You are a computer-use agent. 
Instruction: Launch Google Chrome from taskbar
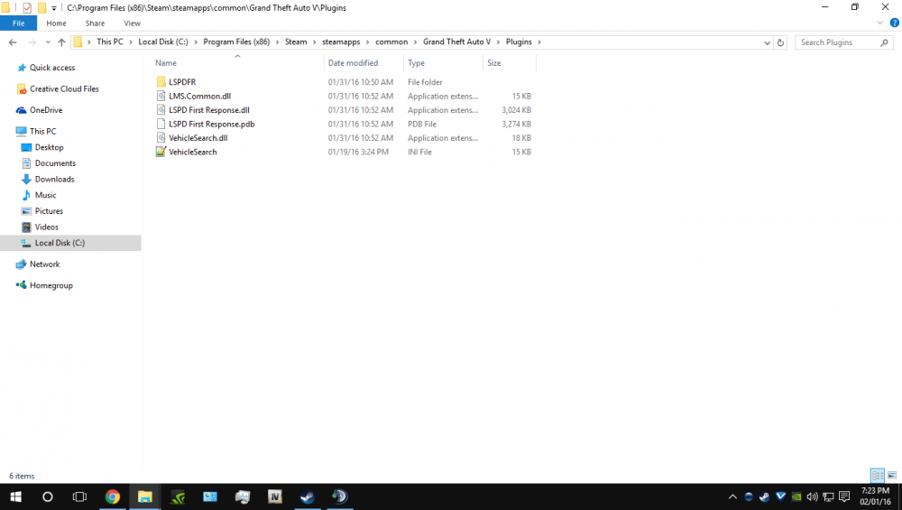(112, 496)
